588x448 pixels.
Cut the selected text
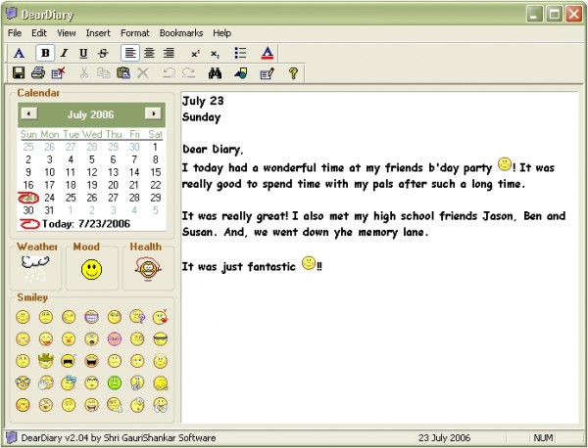pyautogui.click(x=84, y=72)
